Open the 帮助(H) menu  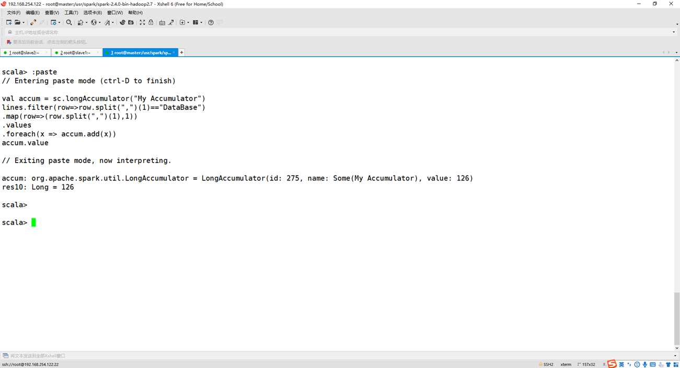[x=135, y=13]
